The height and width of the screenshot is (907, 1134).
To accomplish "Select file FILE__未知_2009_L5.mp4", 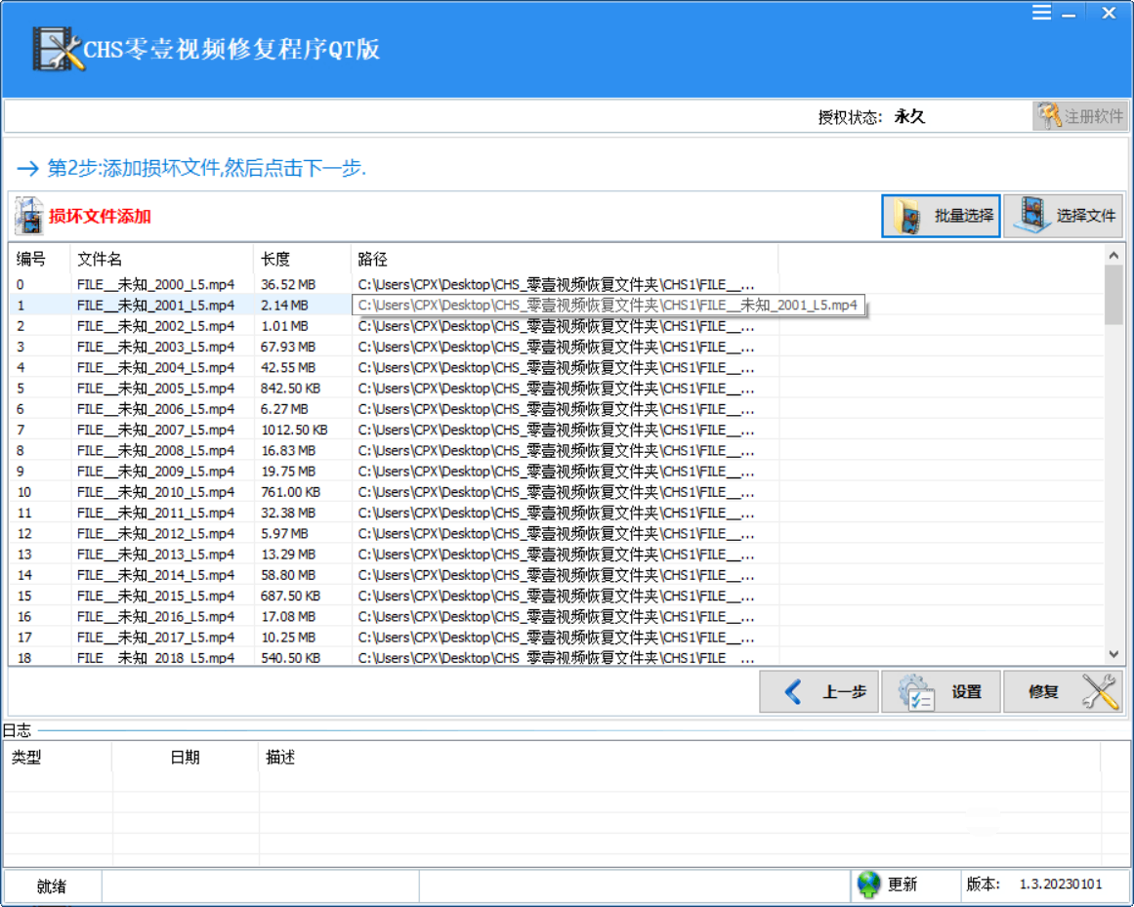I will click(x=155, y=472).
